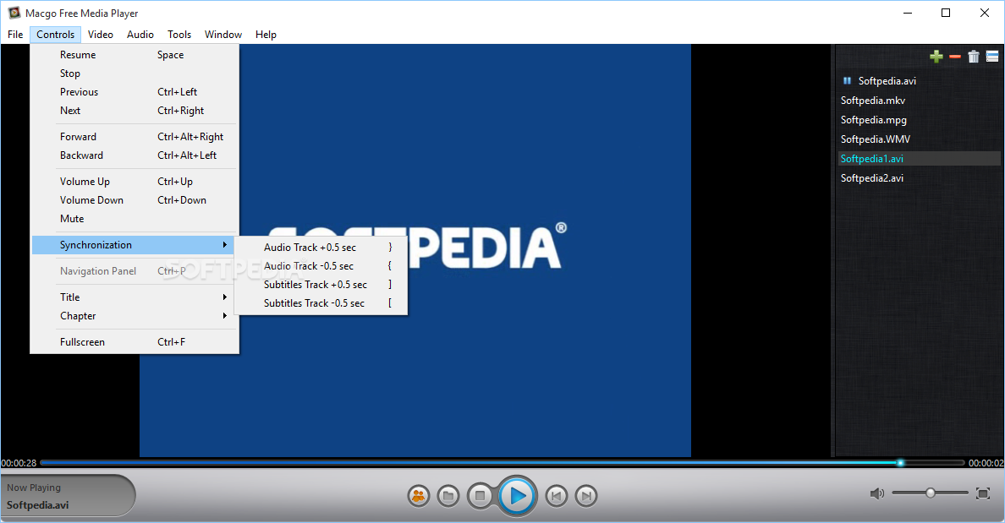This screenshot has height=523, width=1005.
Task: Select Audio Track +0.5 sec
Action: pos(321,247)
